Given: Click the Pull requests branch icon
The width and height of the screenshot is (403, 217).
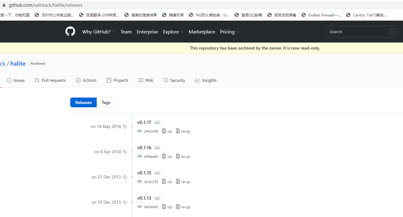Looking at the screenshot, I should tap(37, 80).
